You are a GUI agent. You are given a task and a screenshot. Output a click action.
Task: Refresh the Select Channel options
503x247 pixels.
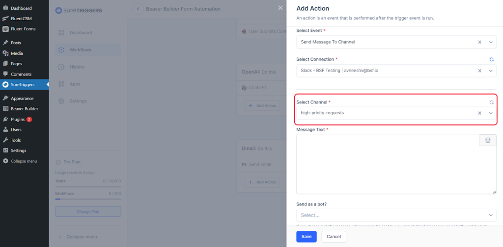click(x=491, y=102)
